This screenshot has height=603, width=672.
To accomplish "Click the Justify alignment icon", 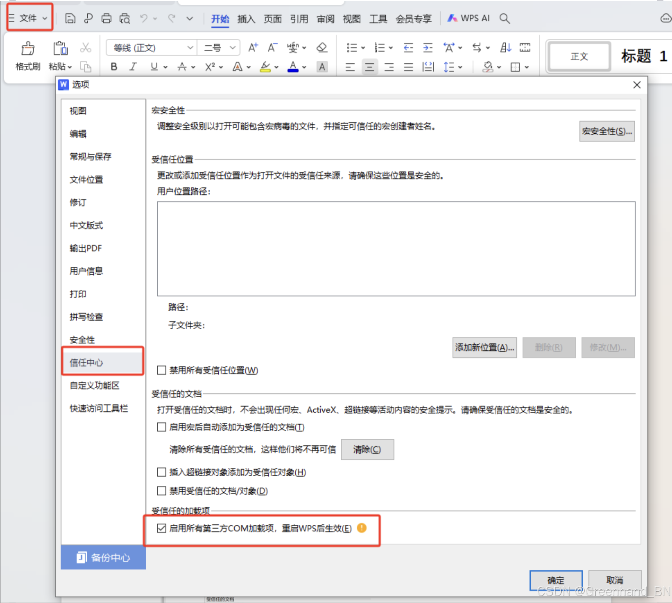I will click(408, 67).
